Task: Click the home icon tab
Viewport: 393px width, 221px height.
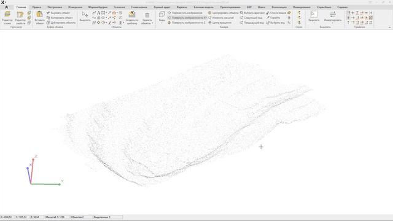Action: point(7,7)
